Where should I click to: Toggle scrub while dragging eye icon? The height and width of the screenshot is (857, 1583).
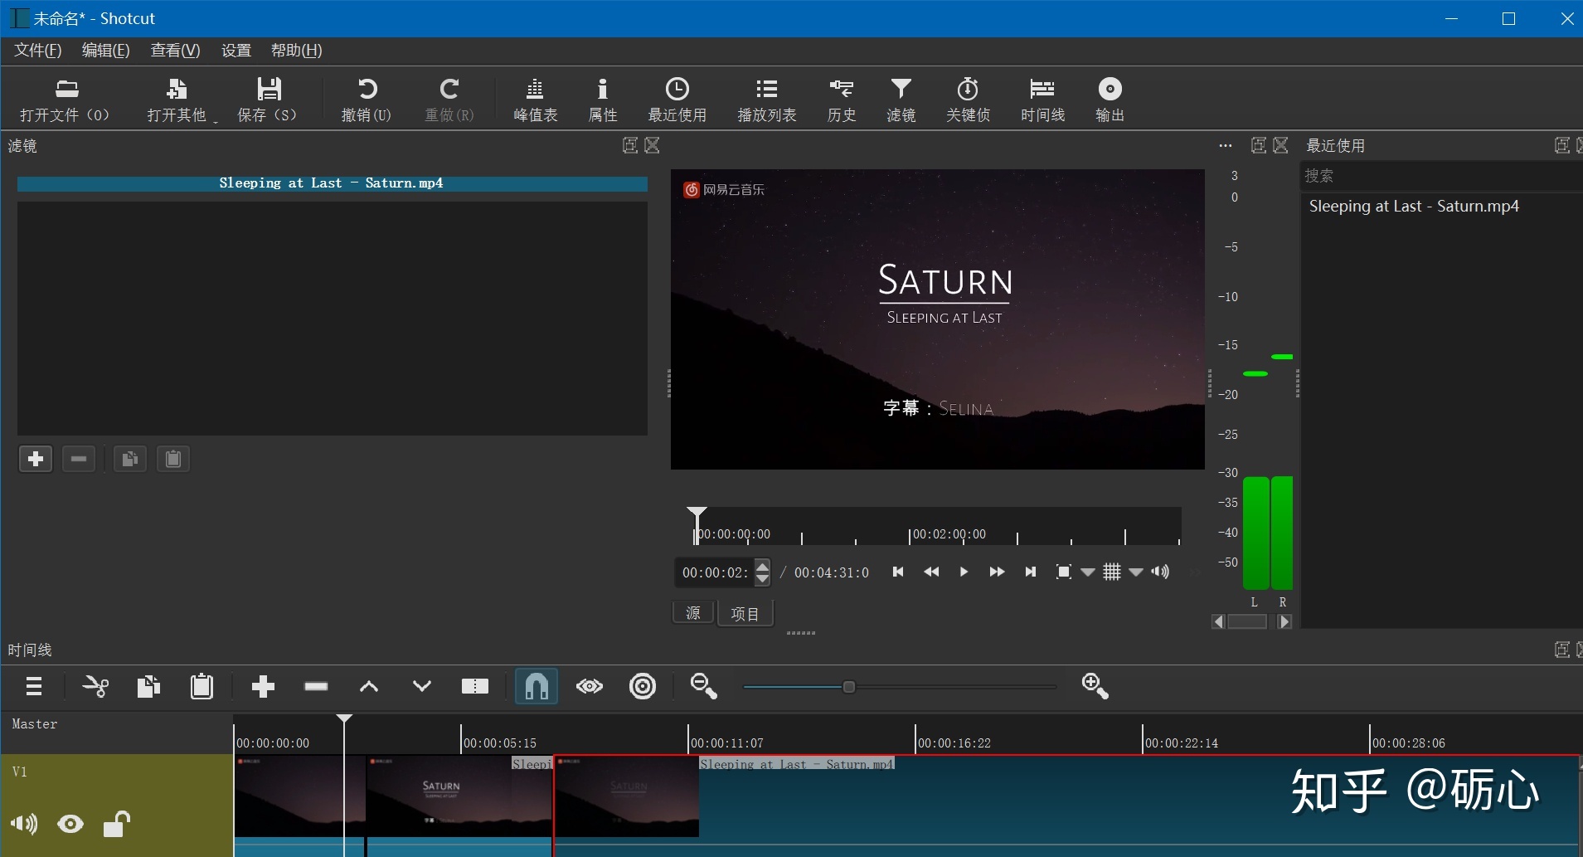590,686
